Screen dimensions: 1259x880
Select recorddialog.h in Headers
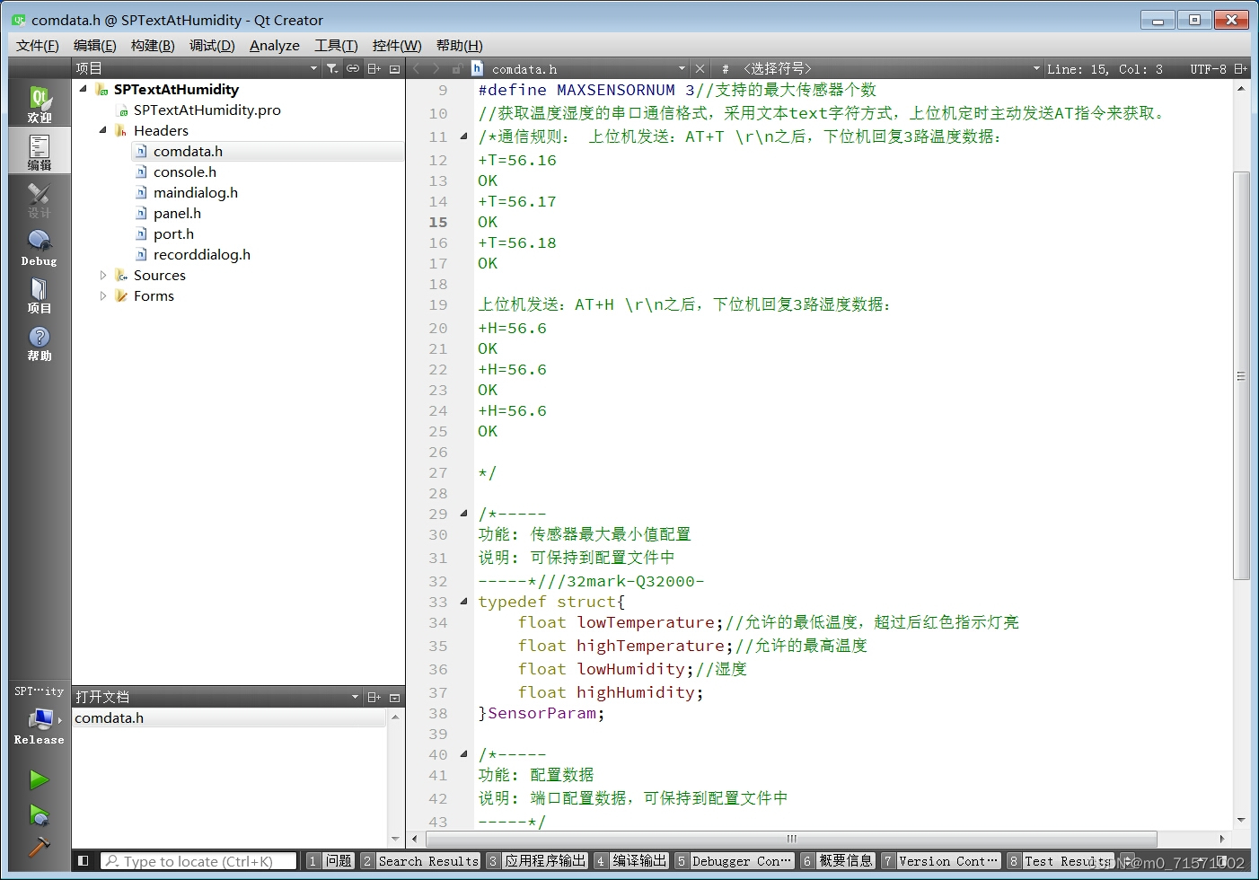click(202, 254)
